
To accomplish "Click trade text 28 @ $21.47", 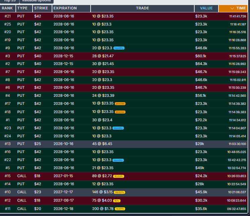I will (103, 56).
